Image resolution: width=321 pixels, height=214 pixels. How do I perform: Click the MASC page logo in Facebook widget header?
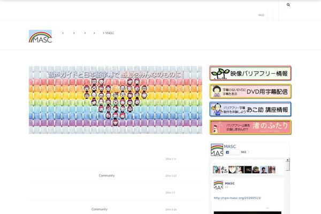(x=217, y=150)
